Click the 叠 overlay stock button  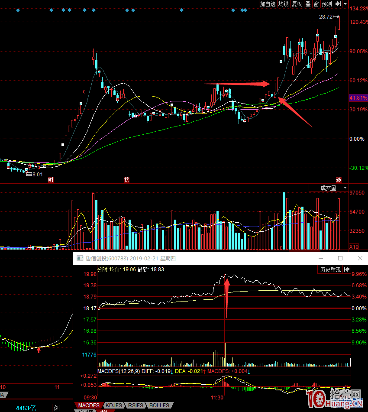point(308,4)
